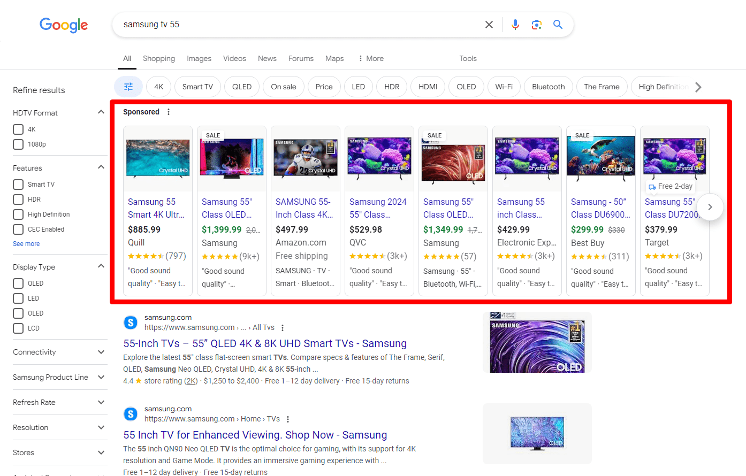Viewport: 746px width, 476px height.
Task: Open the Sponsored three-dot options menu
Action: pos(169,111)
